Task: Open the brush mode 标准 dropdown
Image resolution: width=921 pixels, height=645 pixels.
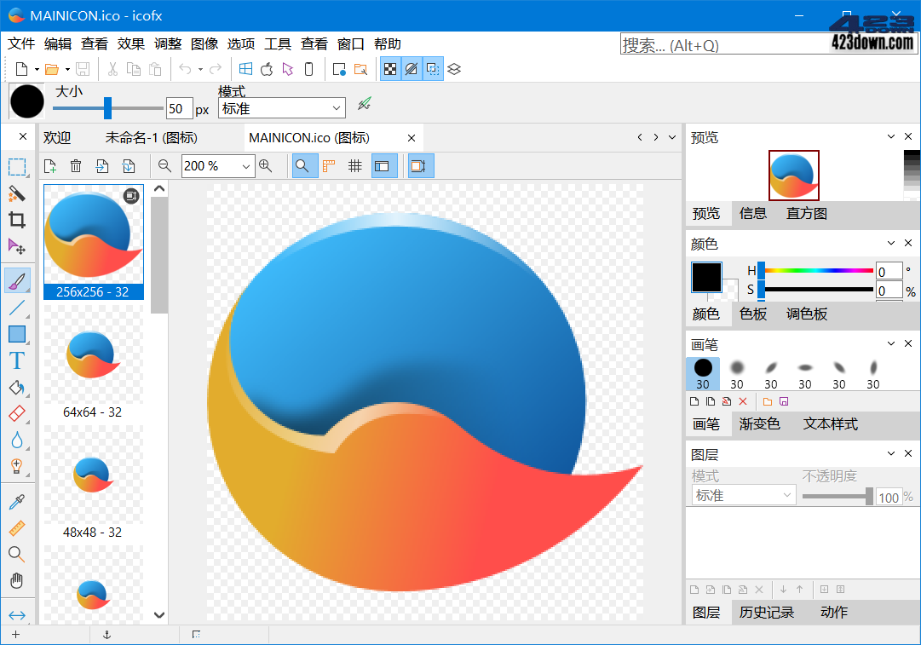Action: (x=281, y=108)
